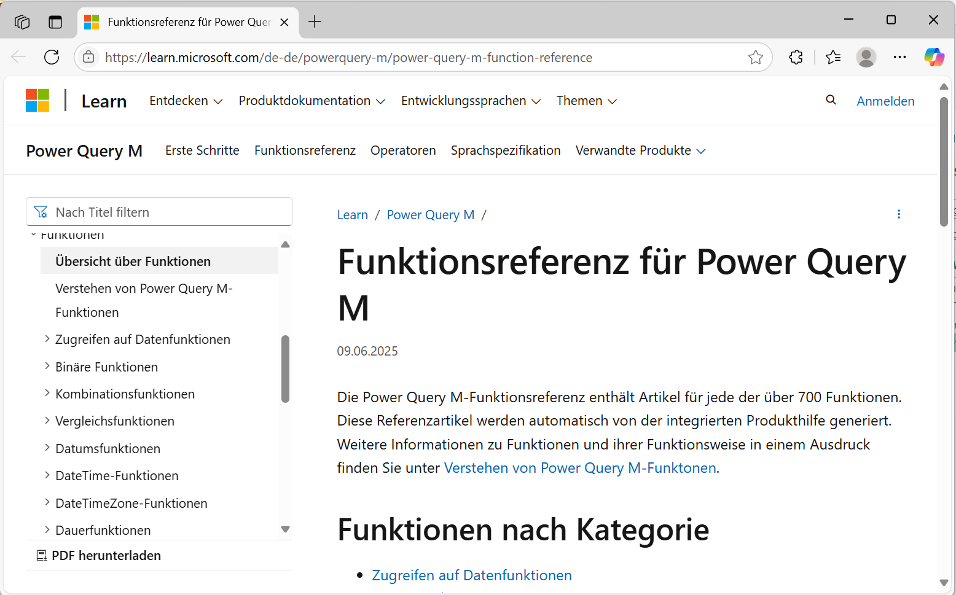This screenshot has height=595, width=956.
Task: Open the Funktionsreferenz nav item
Action: click(305, 150)
